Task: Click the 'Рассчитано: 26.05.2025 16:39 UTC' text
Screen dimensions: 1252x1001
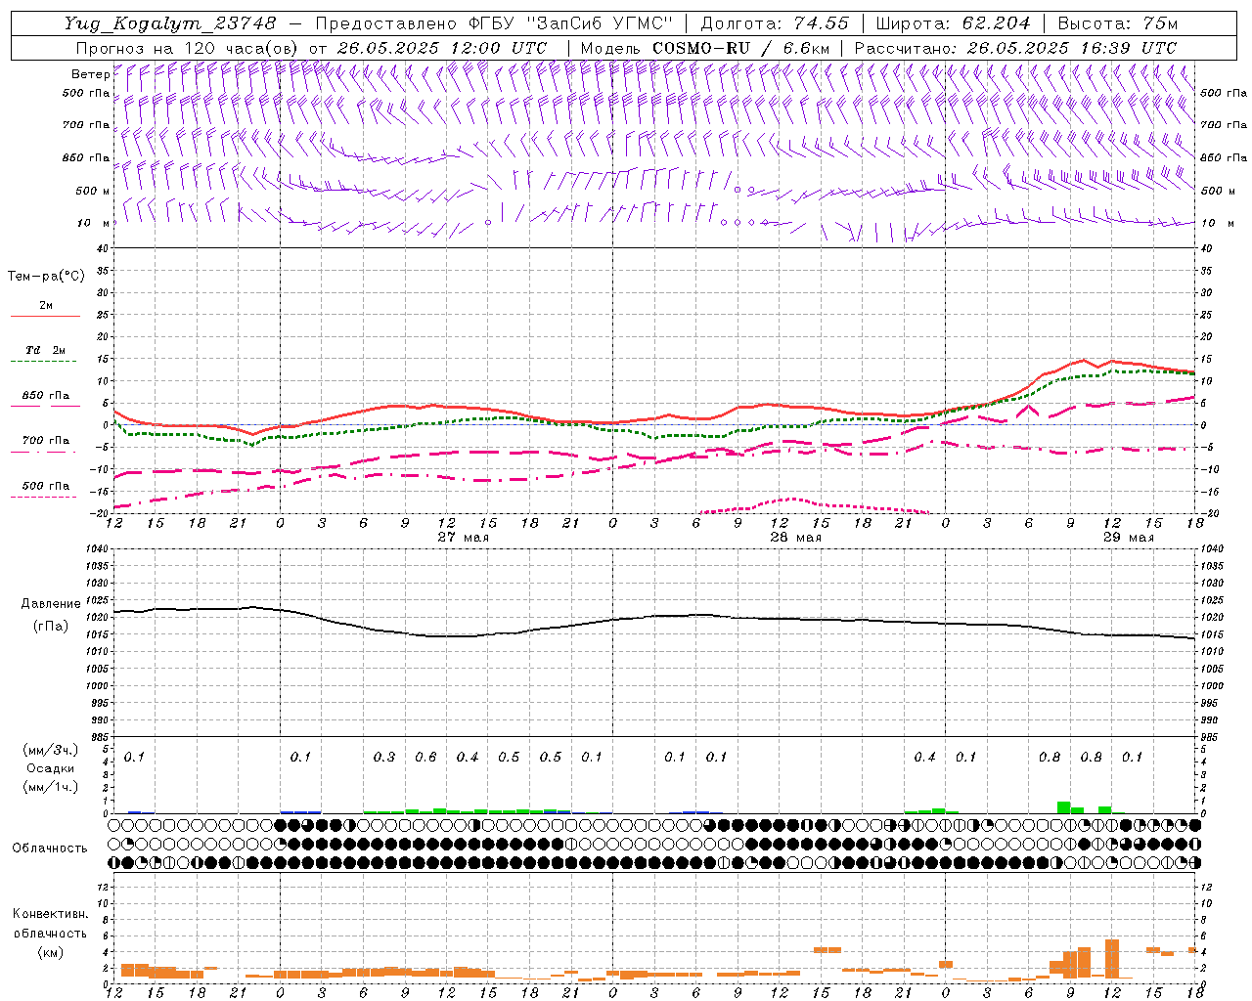Action: (1015, 48)
